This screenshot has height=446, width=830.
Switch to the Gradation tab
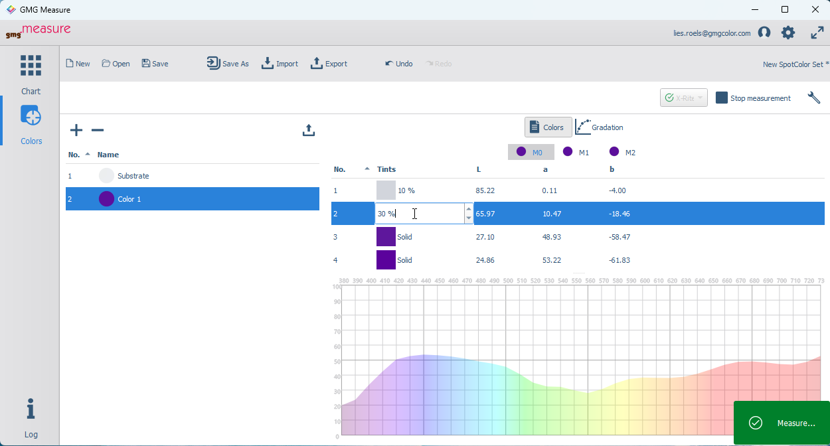pos(600,127)
